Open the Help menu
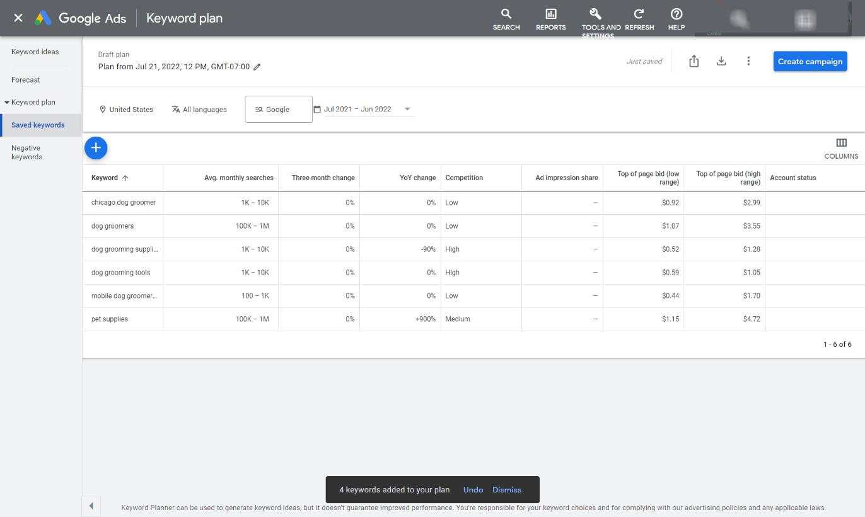 (x=676, y=19)
